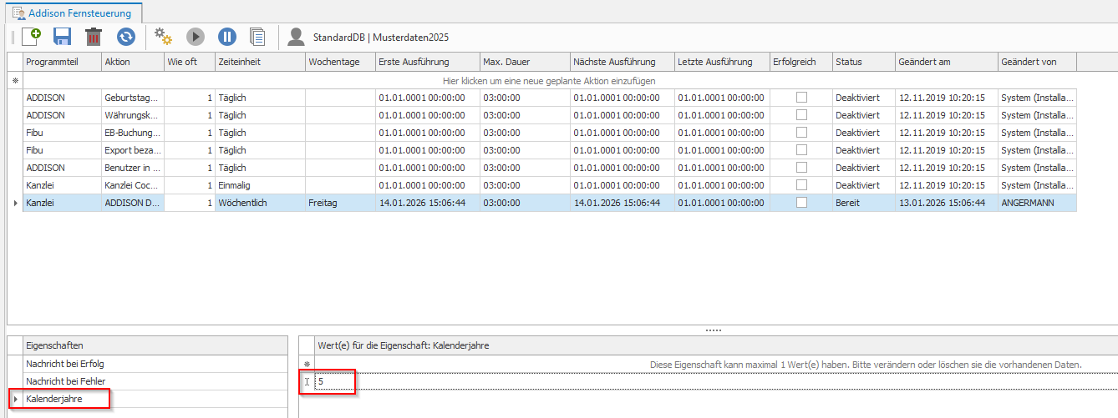Click the splitter dots handle
Image resolution: width=1118 pixels, height=418 pixels.
point(713,330)
